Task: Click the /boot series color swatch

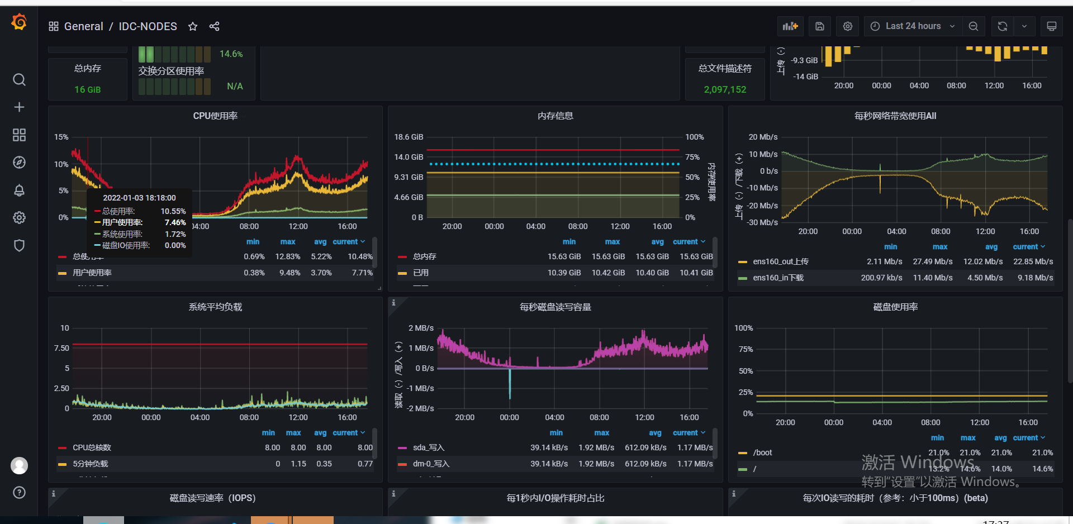Action: pyautogui.click(x=743, y=453)
